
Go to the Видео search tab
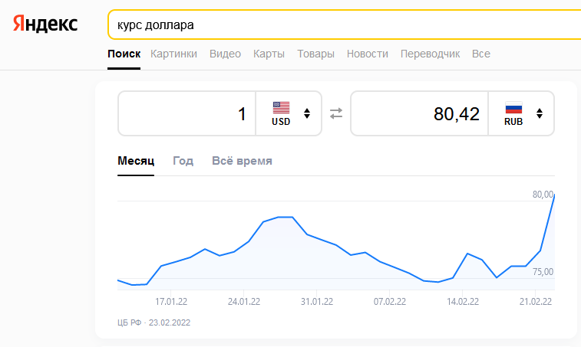tap(225, 54)
